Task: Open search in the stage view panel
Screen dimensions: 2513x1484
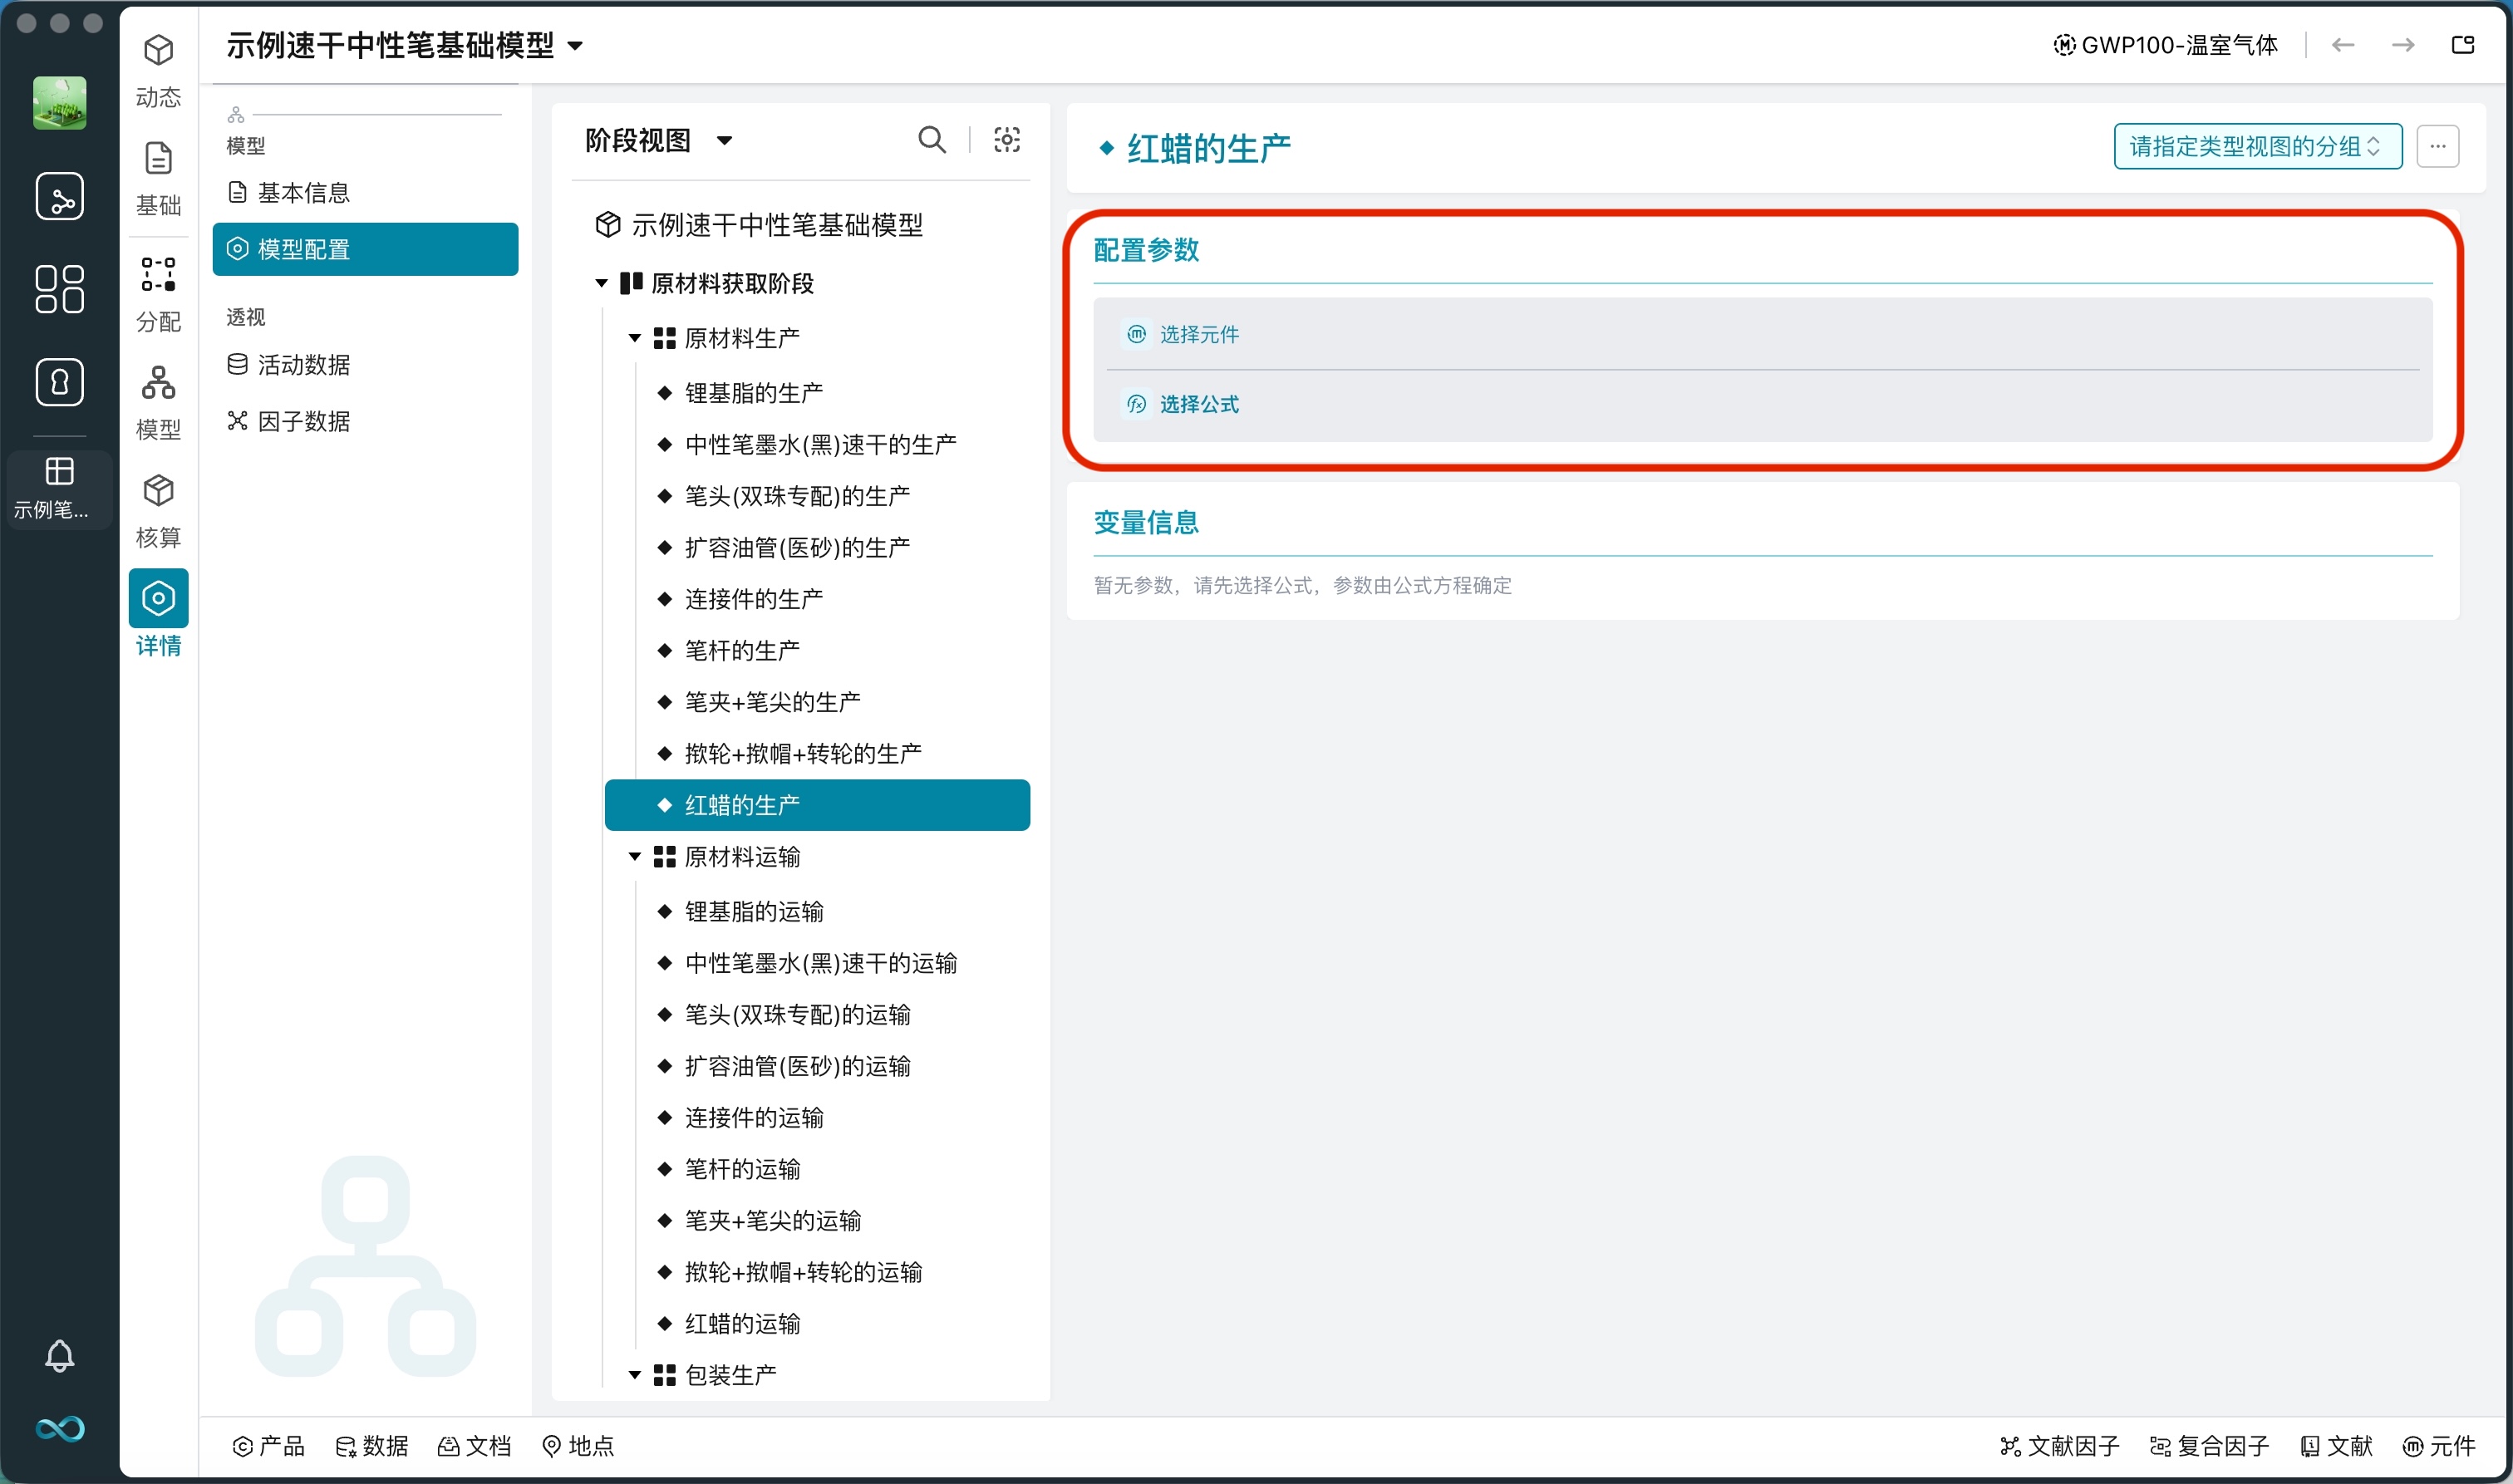Action: (x=931, y=140)
